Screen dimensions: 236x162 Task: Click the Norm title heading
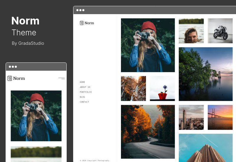25,21
